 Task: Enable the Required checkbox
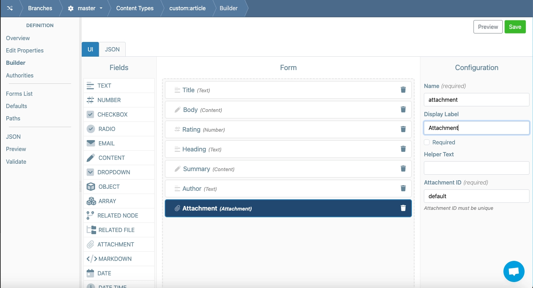point(427,142)
